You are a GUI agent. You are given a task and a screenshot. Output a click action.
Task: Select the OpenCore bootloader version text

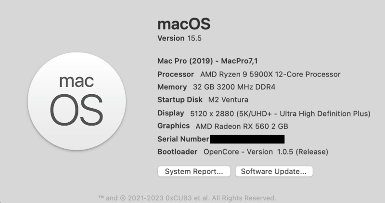click(x=266, y=152)
